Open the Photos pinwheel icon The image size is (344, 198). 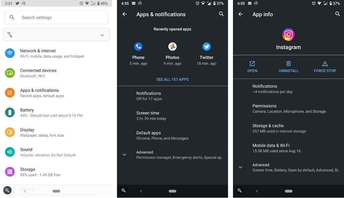[x=172, y=47]
